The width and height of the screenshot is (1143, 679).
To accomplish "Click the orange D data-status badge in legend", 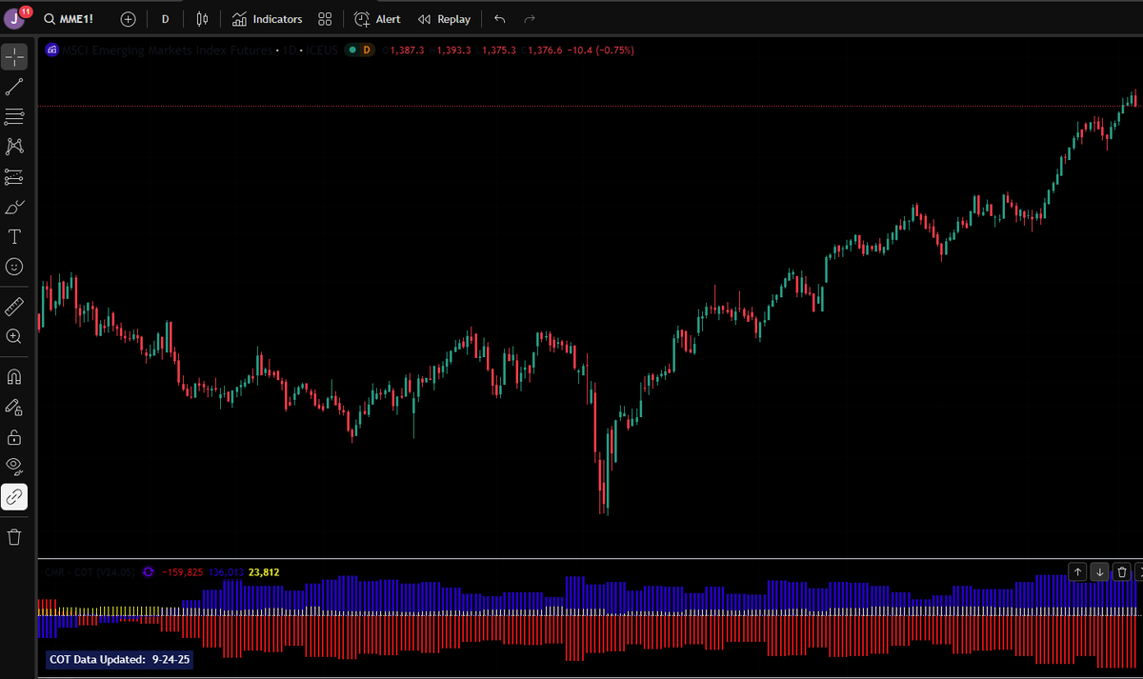I will pos(367,50).
